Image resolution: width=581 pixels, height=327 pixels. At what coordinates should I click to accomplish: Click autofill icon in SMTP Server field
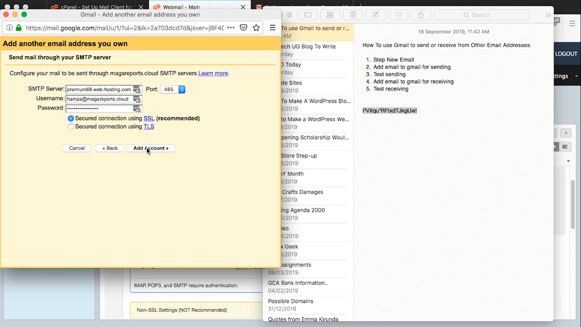click(137, 89)
